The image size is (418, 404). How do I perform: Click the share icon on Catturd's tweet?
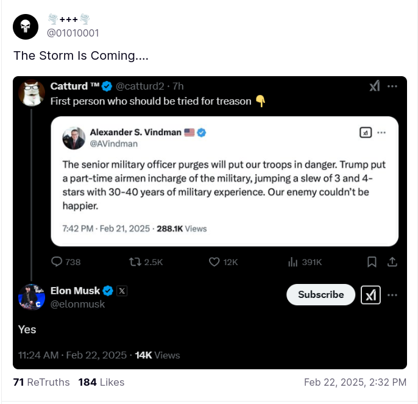(392, 261)
